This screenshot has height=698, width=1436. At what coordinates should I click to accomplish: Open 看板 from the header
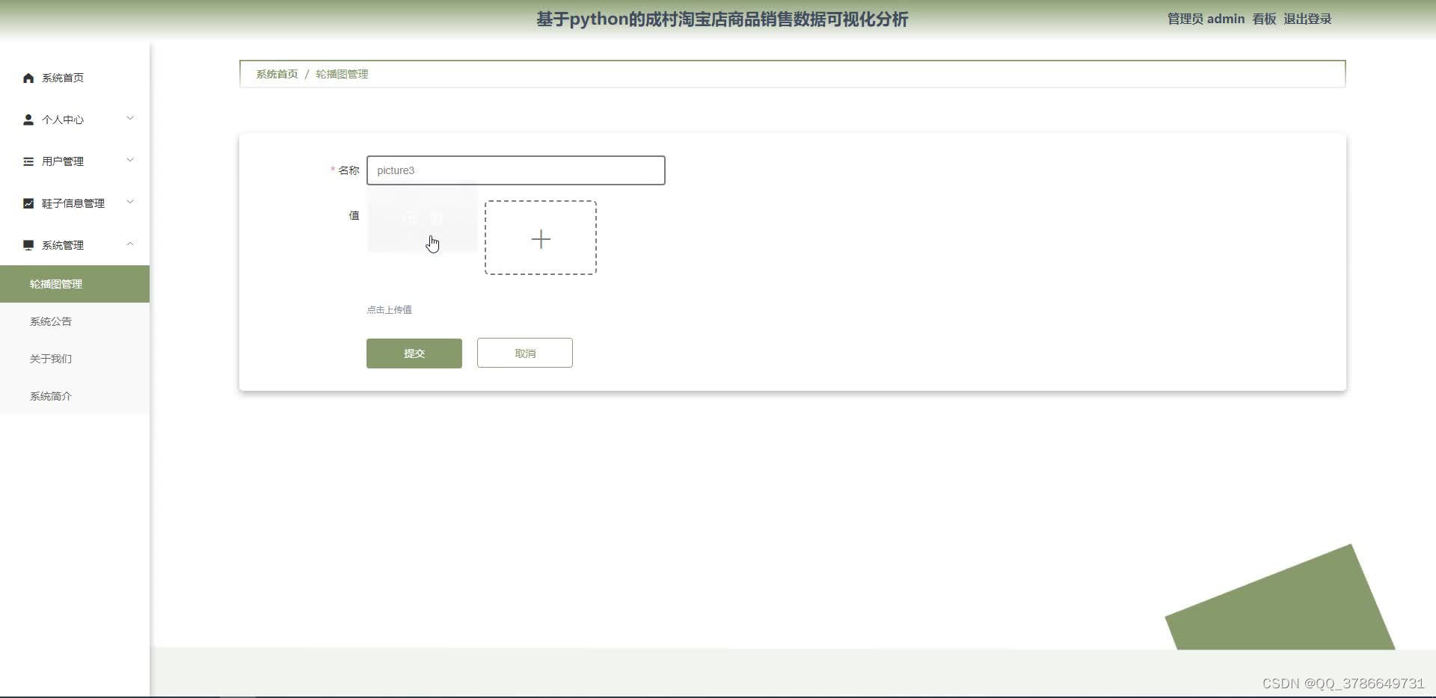tap(1264, 19)
